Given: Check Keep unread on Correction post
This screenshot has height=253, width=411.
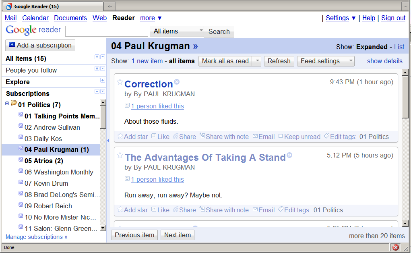Looking at the screenshot, I should pos(281,137).
